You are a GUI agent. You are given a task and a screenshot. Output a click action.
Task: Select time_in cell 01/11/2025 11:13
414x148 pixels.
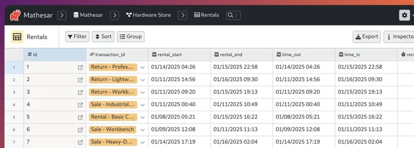tap(366, 130)
